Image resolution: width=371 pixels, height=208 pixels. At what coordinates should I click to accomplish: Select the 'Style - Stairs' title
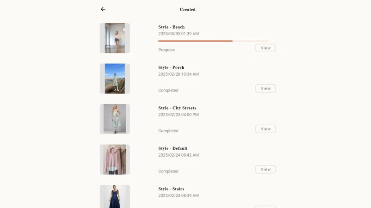(x=171, y=189)
